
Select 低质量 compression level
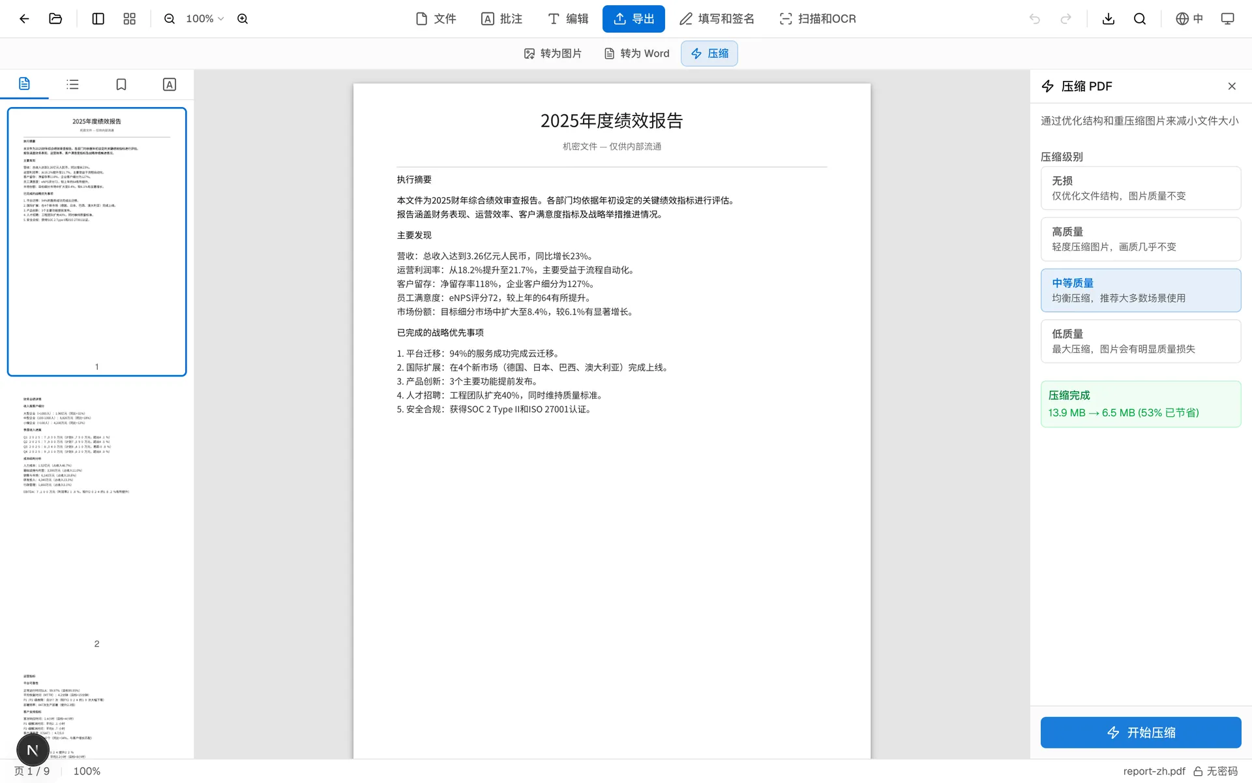pos(1140,341)
